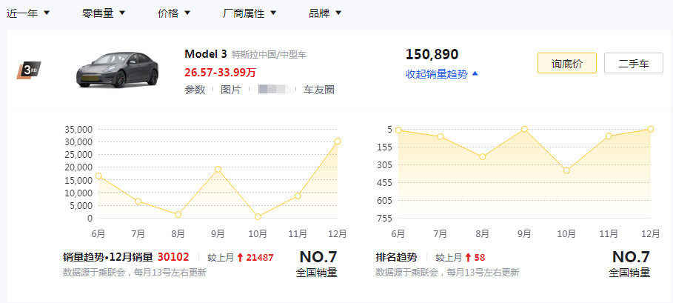Screen dimensions: 673x303
Task: Expand the 零售量 dropdown filter
Action: pyautogui.click(x=104, y=13)
